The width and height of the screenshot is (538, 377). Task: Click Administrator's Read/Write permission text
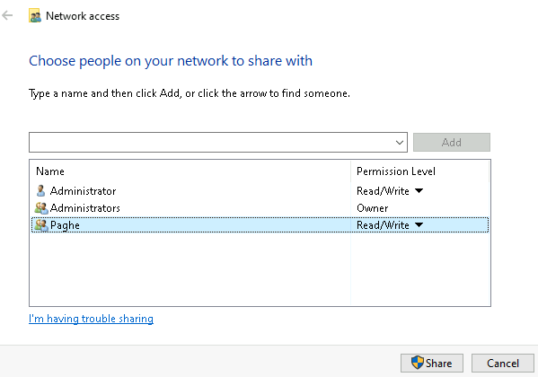pos(383,190)
